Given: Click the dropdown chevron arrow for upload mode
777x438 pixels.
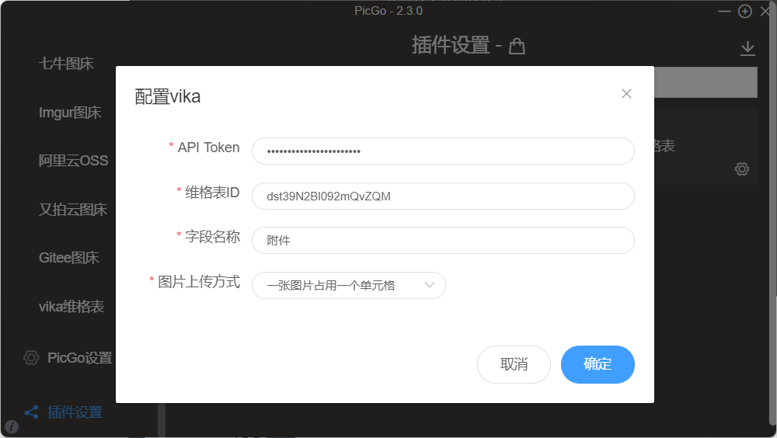Looking at the screenshot, I should (x=430, y=285).
